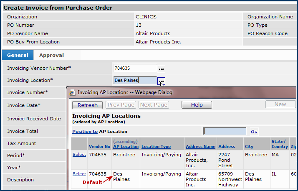Open Help in the dialog
Screen dimensions: 298x191
197,105
